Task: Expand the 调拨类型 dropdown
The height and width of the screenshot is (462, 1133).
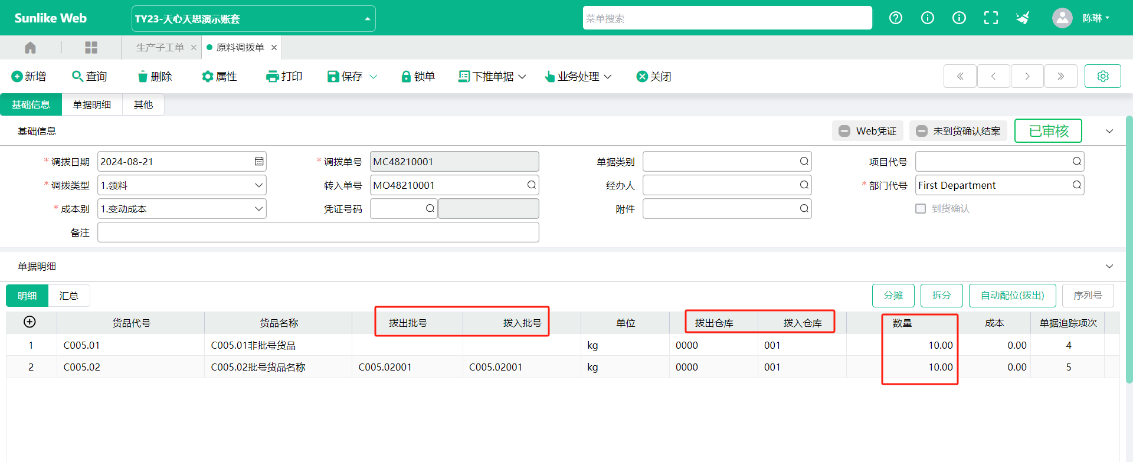Action: 258,185
